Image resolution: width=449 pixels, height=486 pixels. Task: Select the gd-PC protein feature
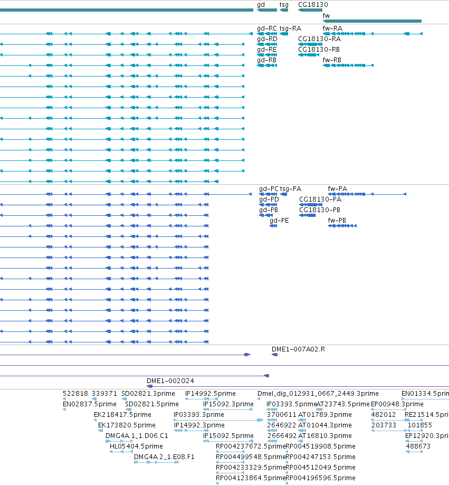[x=268, y=194]
